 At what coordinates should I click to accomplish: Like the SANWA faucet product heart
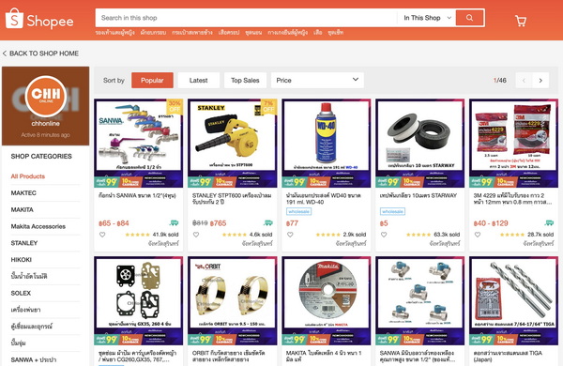pyautogui.click(x=102, y=235)
